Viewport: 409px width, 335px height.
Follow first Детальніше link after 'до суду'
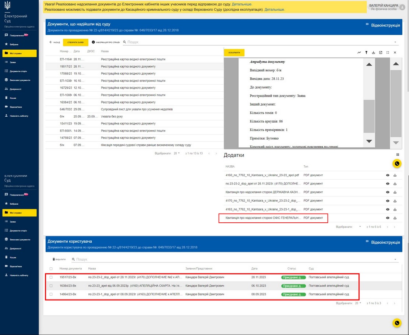pos(242,4)
